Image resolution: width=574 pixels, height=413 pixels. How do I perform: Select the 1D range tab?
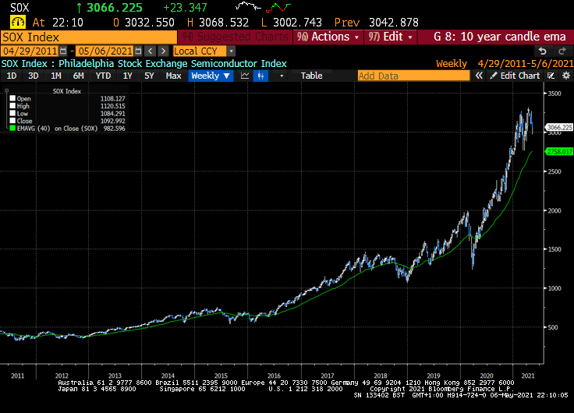[12, 76]
